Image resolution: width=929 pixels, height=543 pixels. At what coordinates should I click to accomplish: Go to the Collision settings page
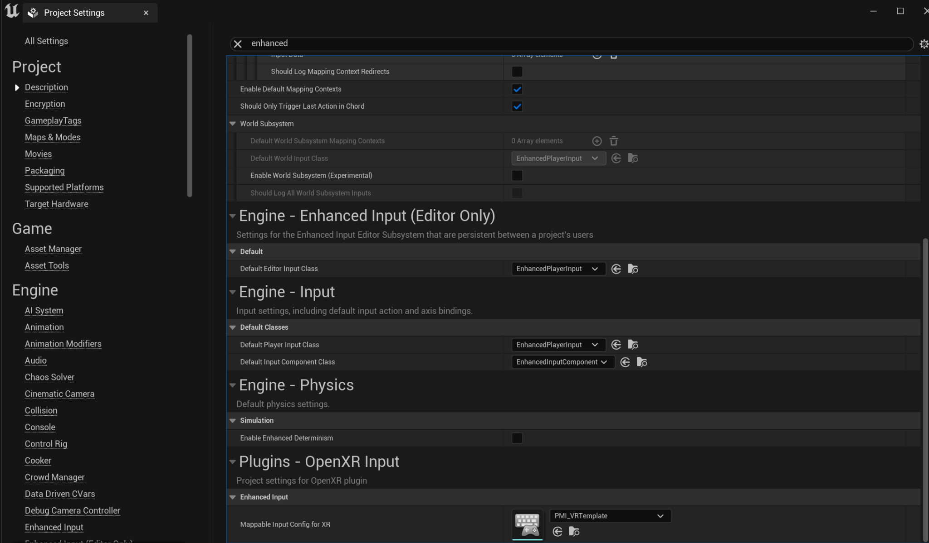click(41, 411)
